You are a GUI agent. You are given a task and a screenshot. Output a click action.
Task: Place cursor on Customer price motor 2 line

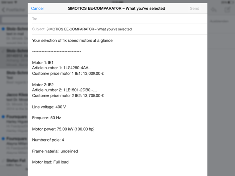tap(68, 96)
